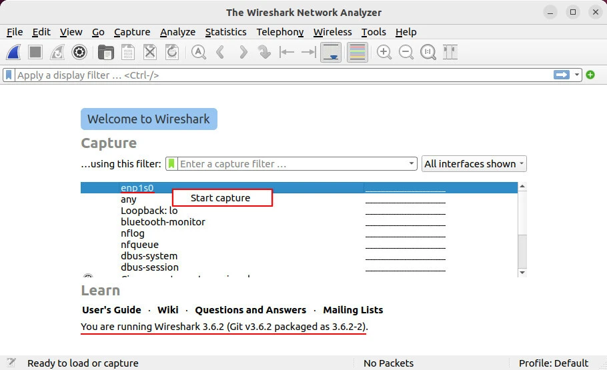
Task: Select the Loopback: lo interface
Action: point(299,211)
